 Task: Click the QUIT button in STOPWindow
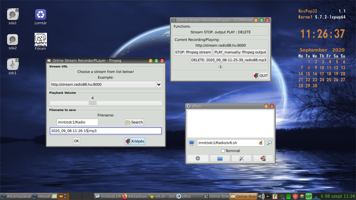261,76
